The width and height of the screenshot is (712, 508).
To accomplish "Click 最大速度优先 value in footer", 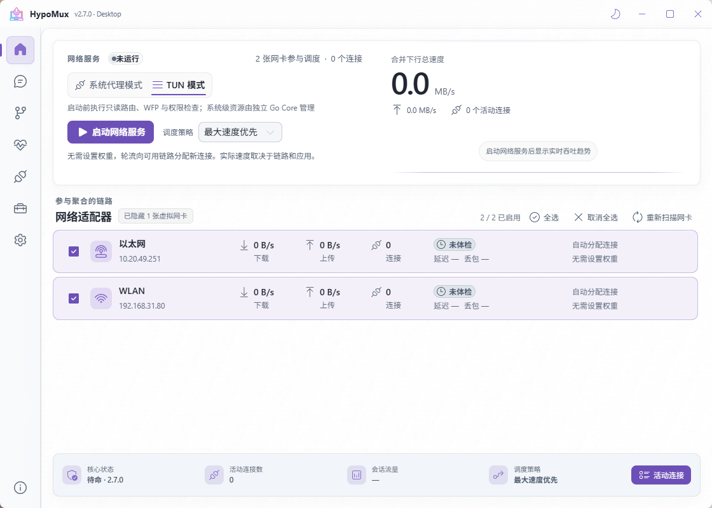I will [x=535, y=480].
